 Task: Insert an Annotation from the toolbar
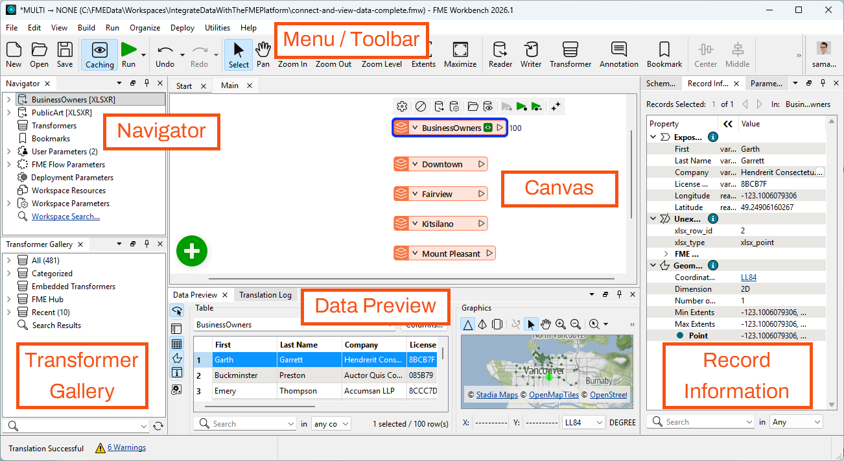(618, 54)
